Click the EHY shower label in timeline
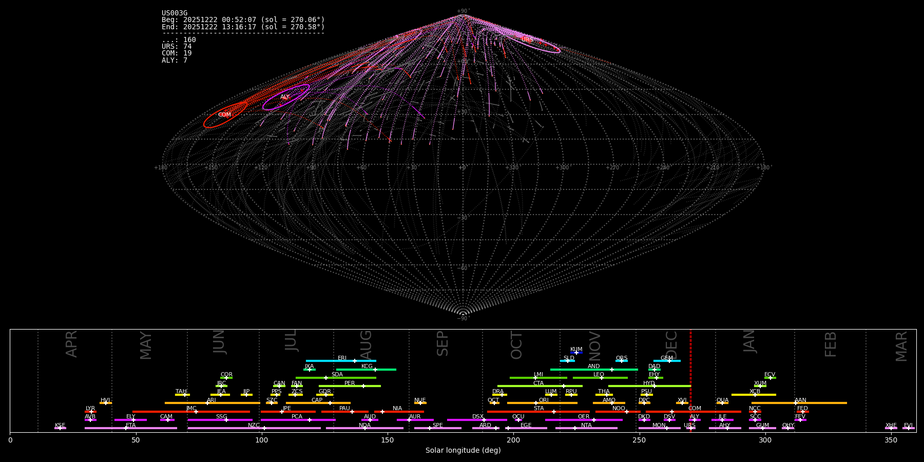 point(654,375)
